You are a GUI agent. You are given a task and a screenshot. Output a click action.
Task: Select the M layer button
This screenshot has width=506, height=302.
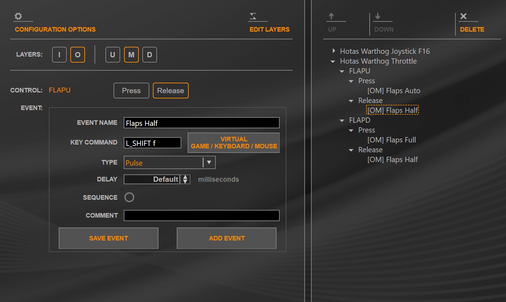131,55
